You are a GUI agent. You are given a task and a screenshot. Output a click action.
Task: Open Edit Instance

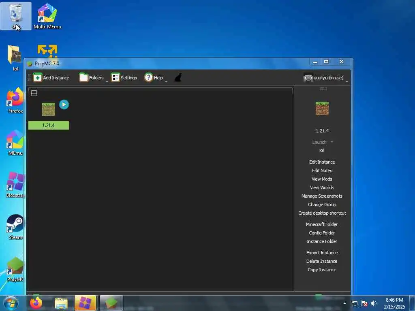pos(322,162)
